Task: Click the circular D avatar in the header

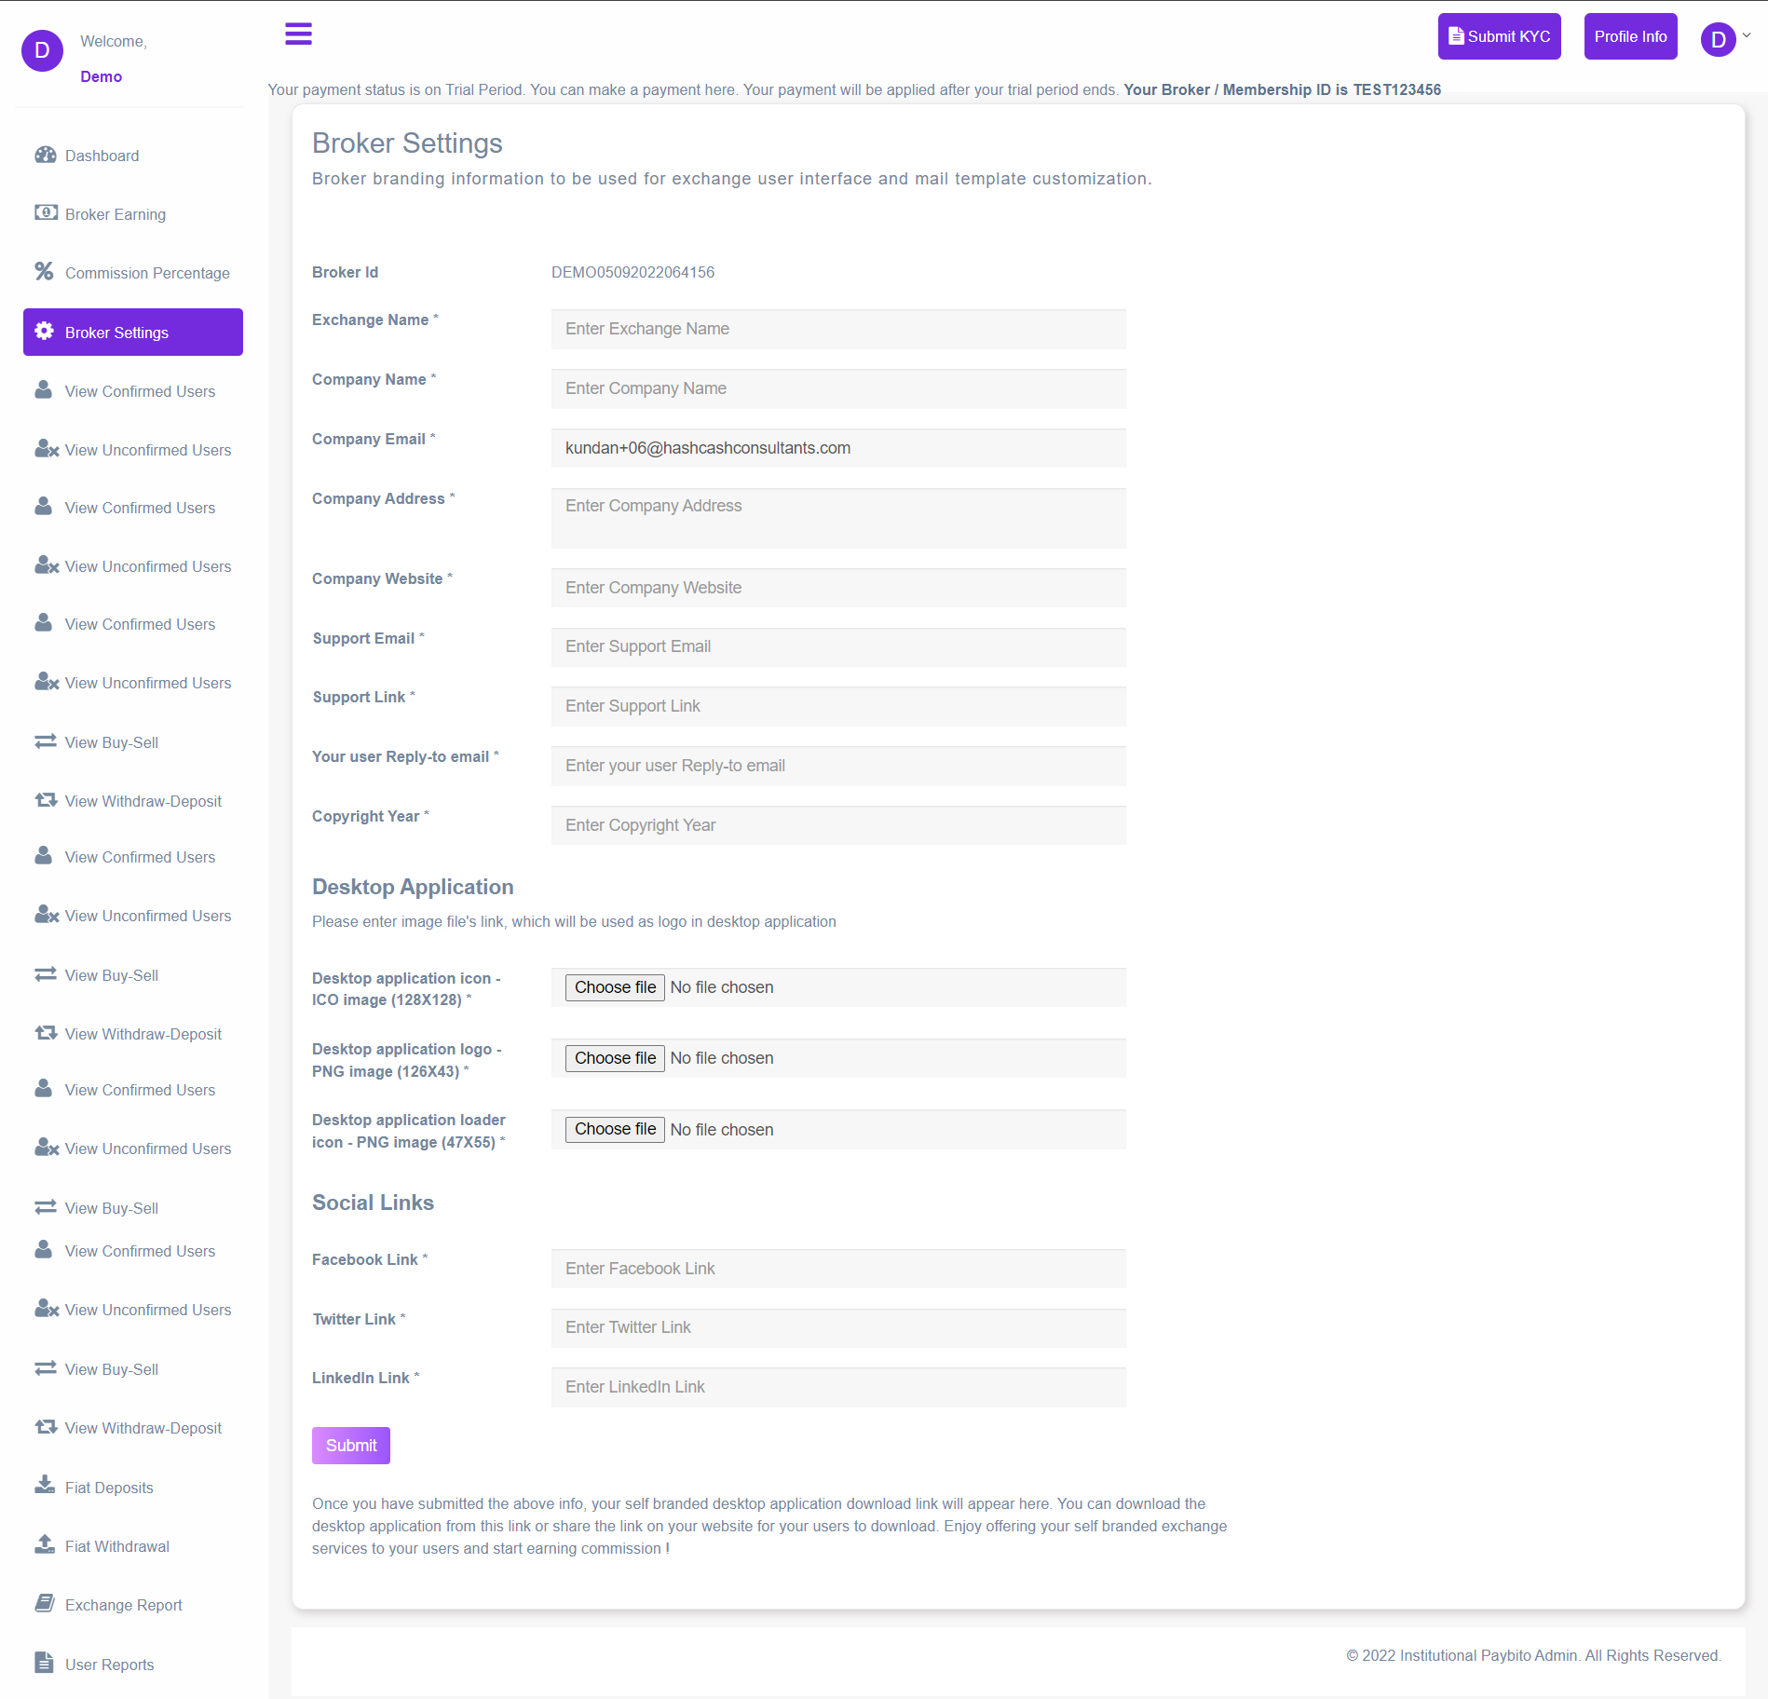Action: click(1716, 39)
